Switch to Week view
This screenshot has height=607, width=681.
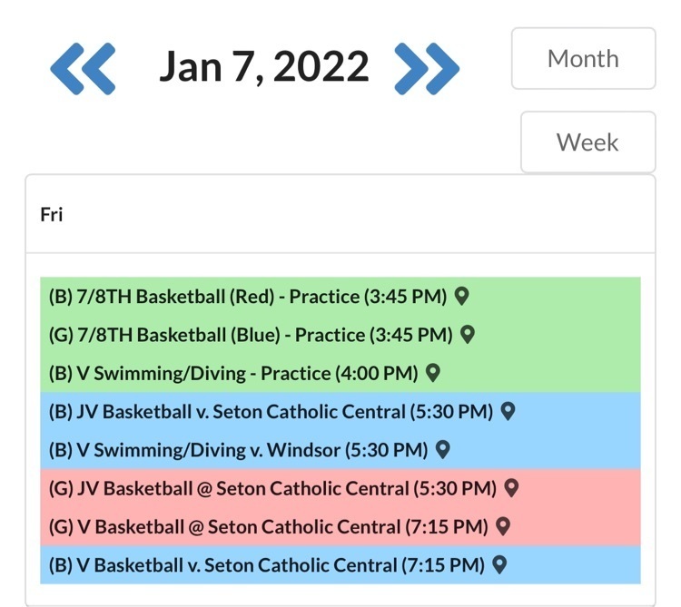(x=587, y=142)
